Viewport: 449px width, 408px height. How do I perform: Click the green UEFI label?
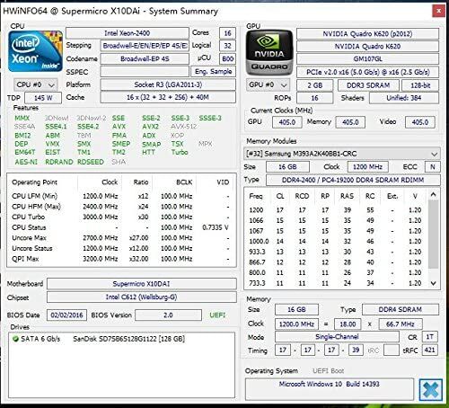coord(217,315)
